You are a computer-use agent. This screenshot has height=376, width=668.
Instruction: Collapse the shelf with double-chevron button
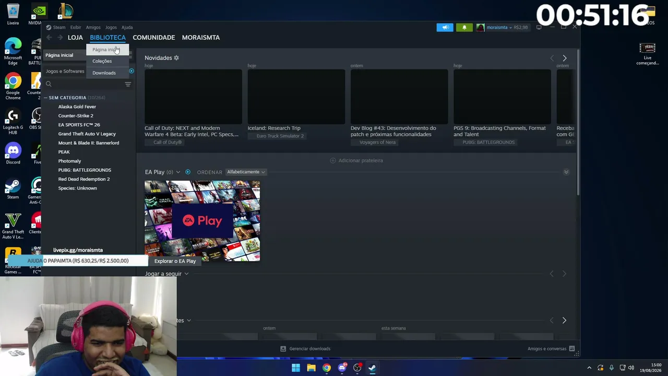(566, 172)
